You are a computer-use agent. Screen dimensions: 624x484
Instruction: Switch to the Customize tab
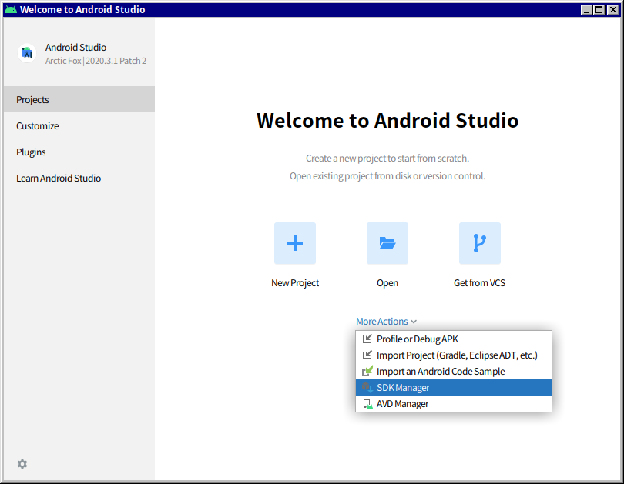pyautogui.click(x=79, y=125)
